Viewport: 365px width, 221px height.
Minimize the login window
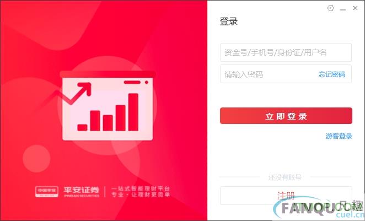[x=342, y=10]
